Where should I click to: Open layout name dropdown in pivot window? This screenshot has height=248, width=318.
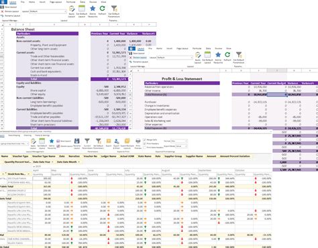coord(28,143)
